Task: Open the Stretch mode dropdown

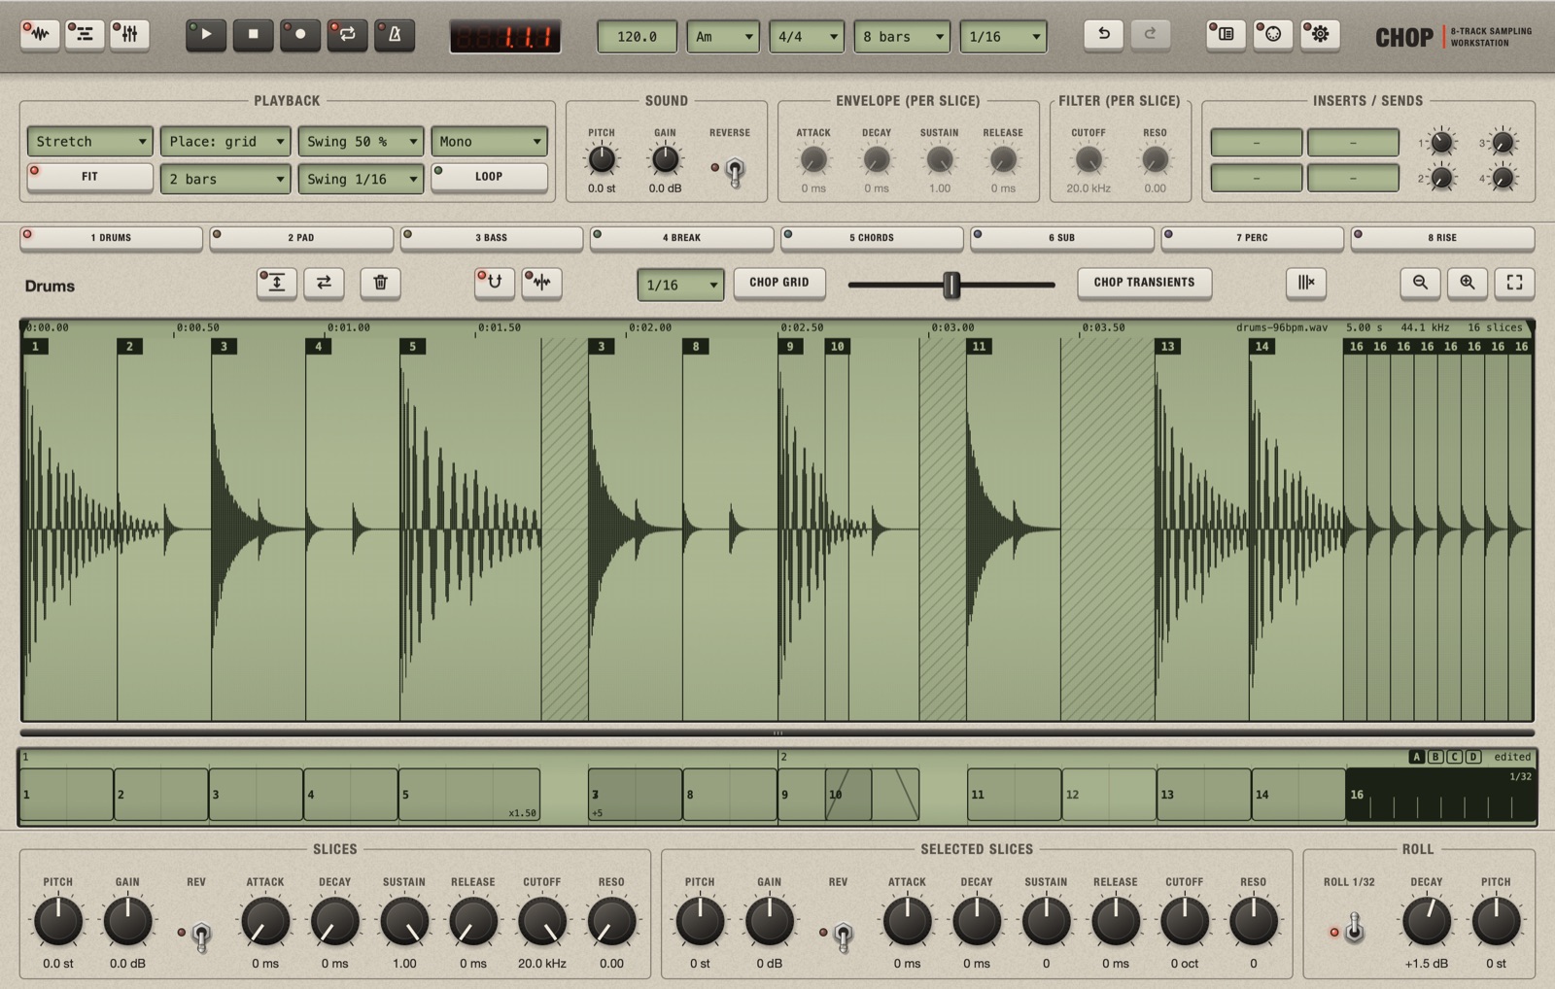Action: pyautogui.click(x=89, y=142)
